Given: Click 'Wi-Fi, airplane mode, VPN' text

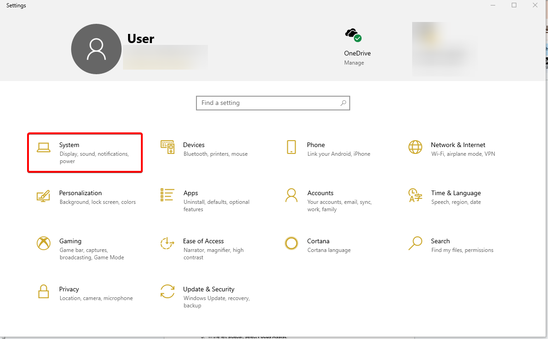Looking at the screenshot, I should (463, 154).
